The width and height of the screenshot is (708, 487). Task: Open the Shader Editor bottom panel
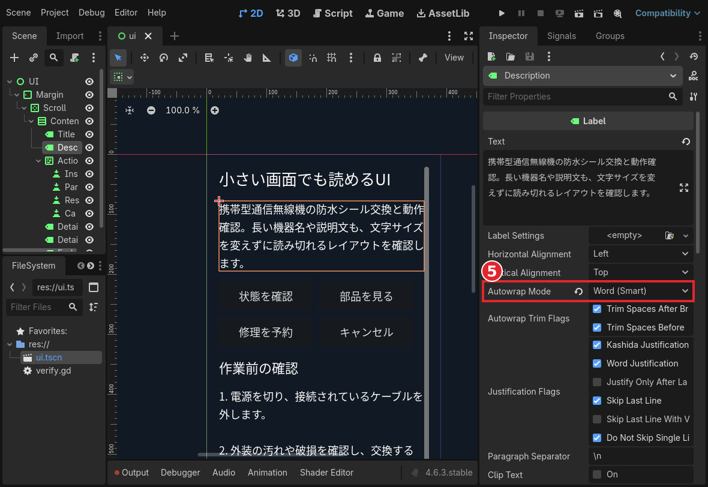pos(326,473)
